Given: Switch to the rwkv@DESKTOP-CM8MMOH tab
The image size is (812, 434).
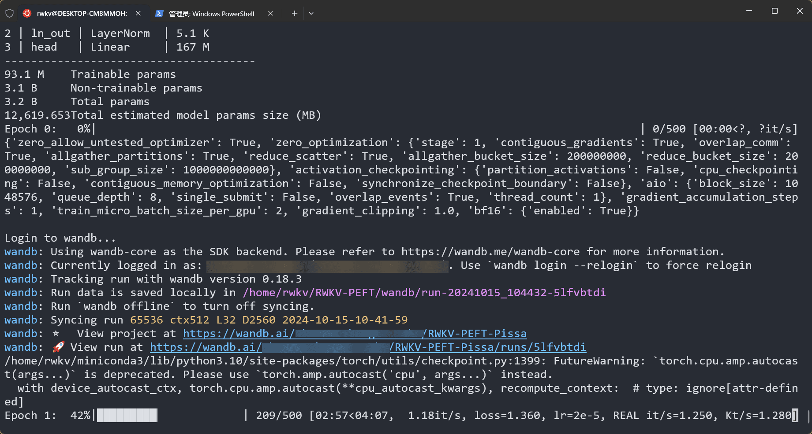Looking at the screenshot, I should 82,14.
